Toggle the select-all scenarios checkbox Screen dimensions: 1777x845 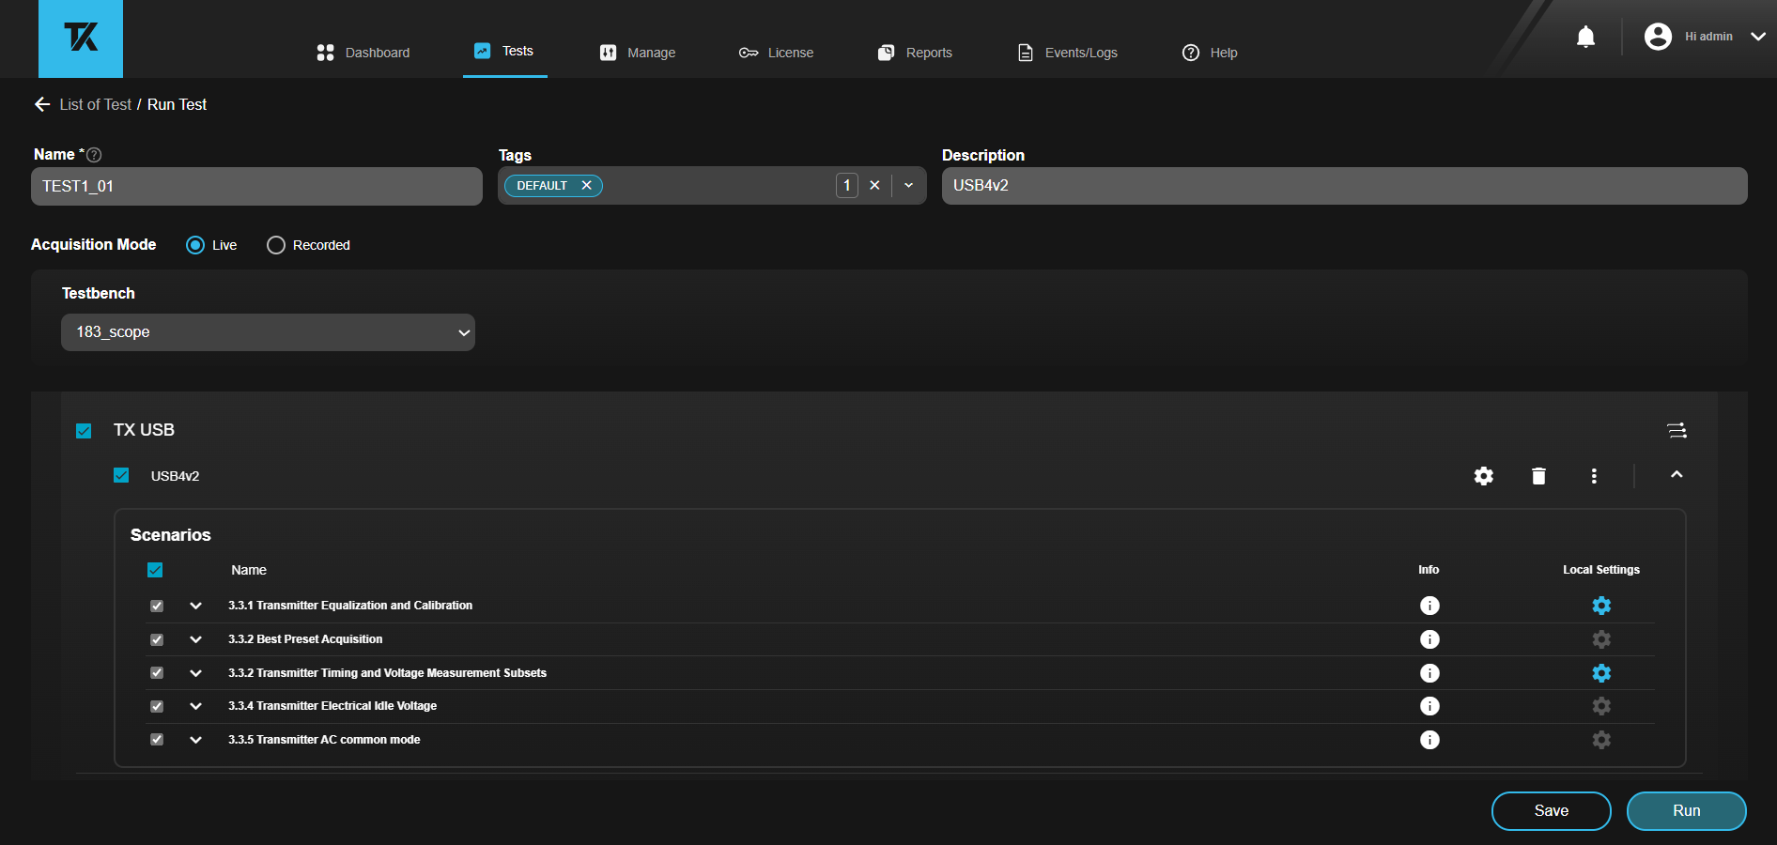[x=155, y=570]
